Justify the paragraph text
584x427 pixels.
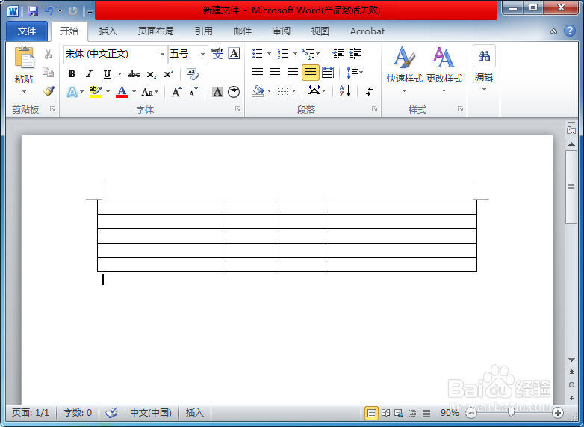310,73
